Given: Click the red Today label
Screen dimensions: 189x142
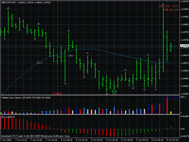Looking at the screenshot, I should [57, 93].
